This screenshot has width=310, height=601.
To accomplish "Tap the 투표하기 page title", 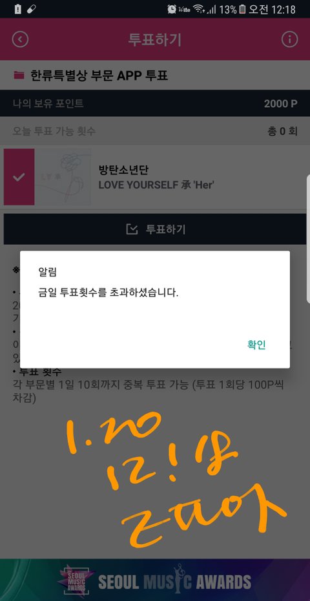I will 154,39.
